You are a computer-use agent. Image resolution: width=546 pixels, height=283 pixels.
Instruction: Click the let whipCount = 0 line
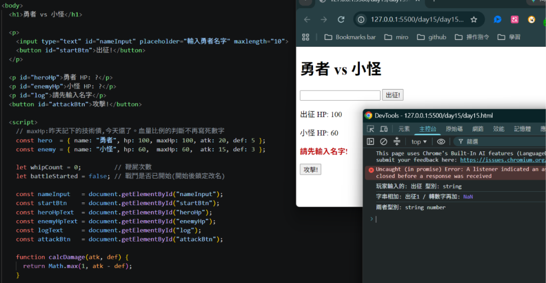pos(49,167)
